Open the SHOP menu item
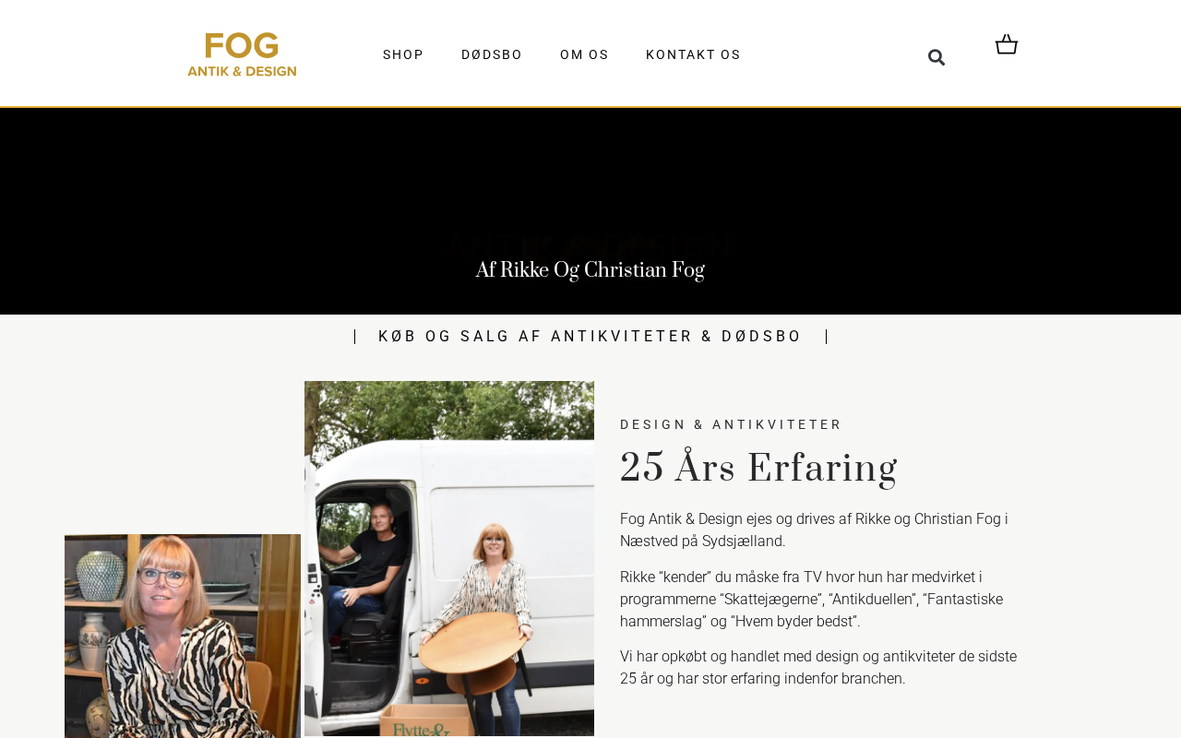The image size is (1181, 738). (x=403, y=54)
